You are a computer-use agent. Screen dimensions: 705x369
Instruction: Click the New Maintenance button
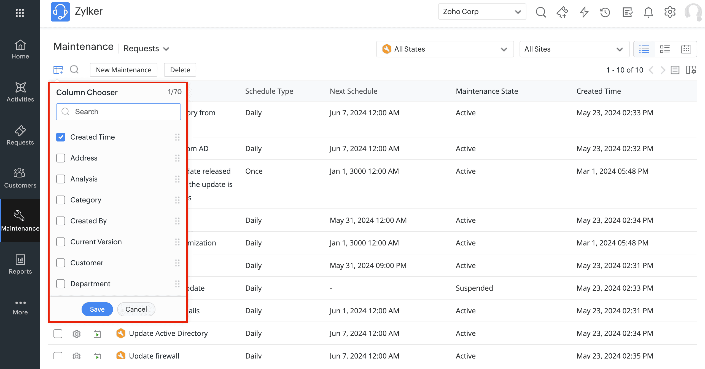[123, 70]
